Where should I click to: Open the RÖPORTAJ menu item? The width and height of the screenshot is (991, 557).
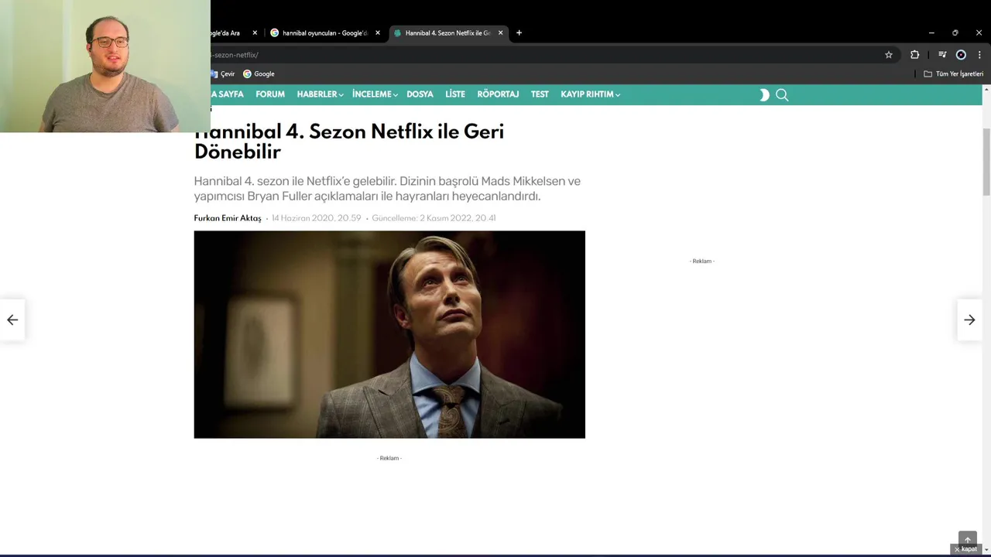[x=498, y=94]
